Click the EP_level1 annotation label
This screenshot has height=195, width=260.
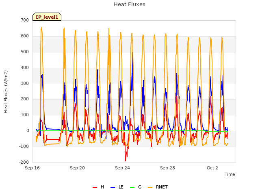(47, 17)
